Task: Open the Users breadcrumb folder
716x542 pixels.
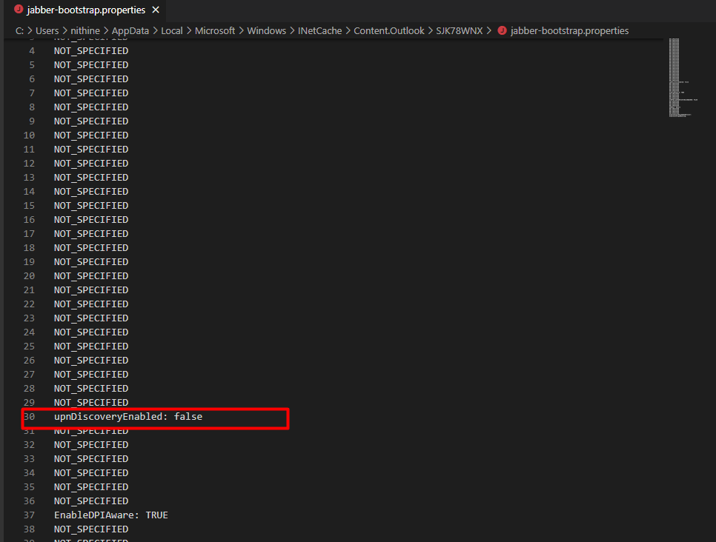Action: (47, 30)
